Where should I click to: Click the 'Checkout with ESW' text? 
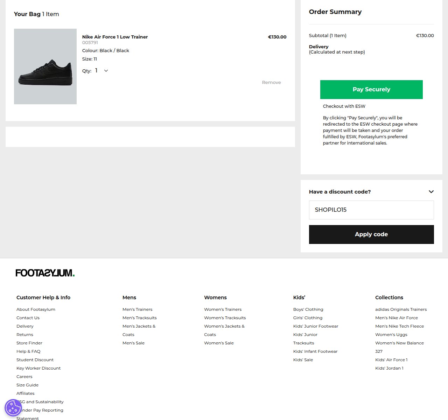pos(344,106)
